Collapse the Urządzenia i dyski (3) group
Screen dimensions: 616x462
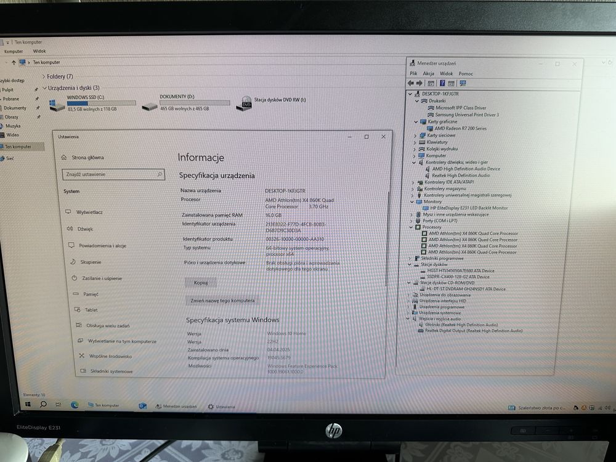tap(45, 88)
